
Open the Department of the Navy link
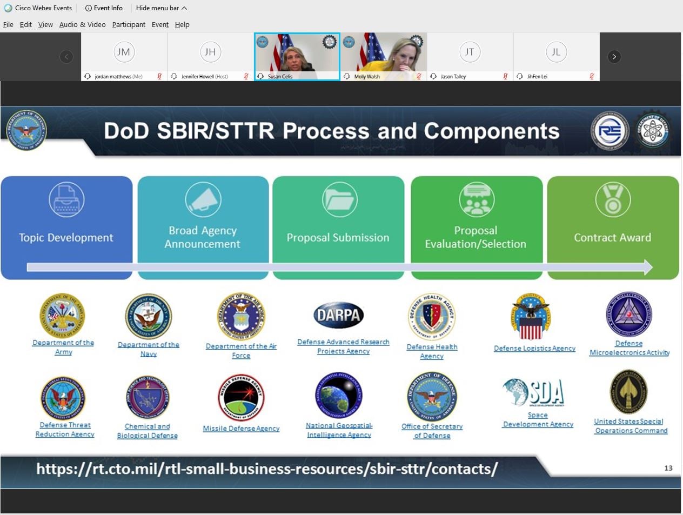tap(149, 349)
